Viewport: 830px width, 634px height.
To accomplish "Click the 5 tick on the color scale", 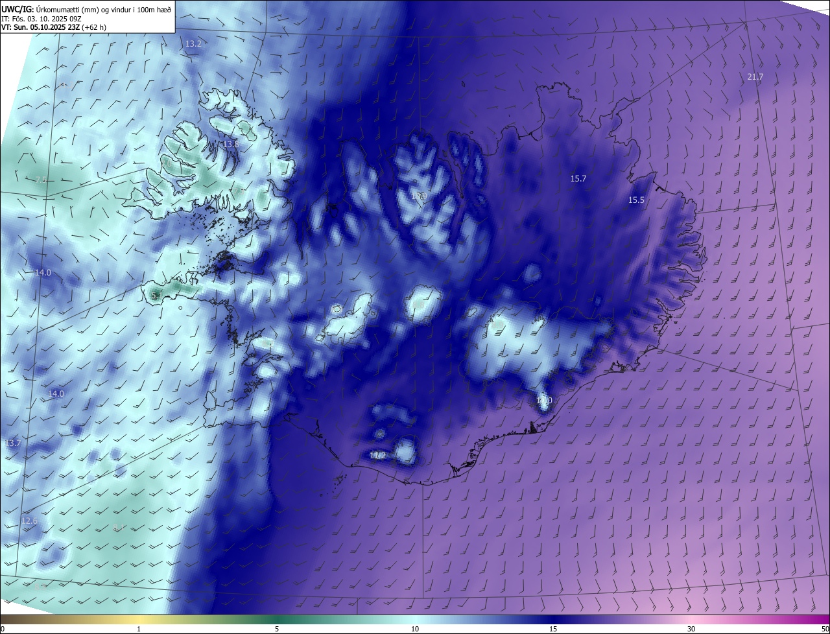I will pos(277,629).
